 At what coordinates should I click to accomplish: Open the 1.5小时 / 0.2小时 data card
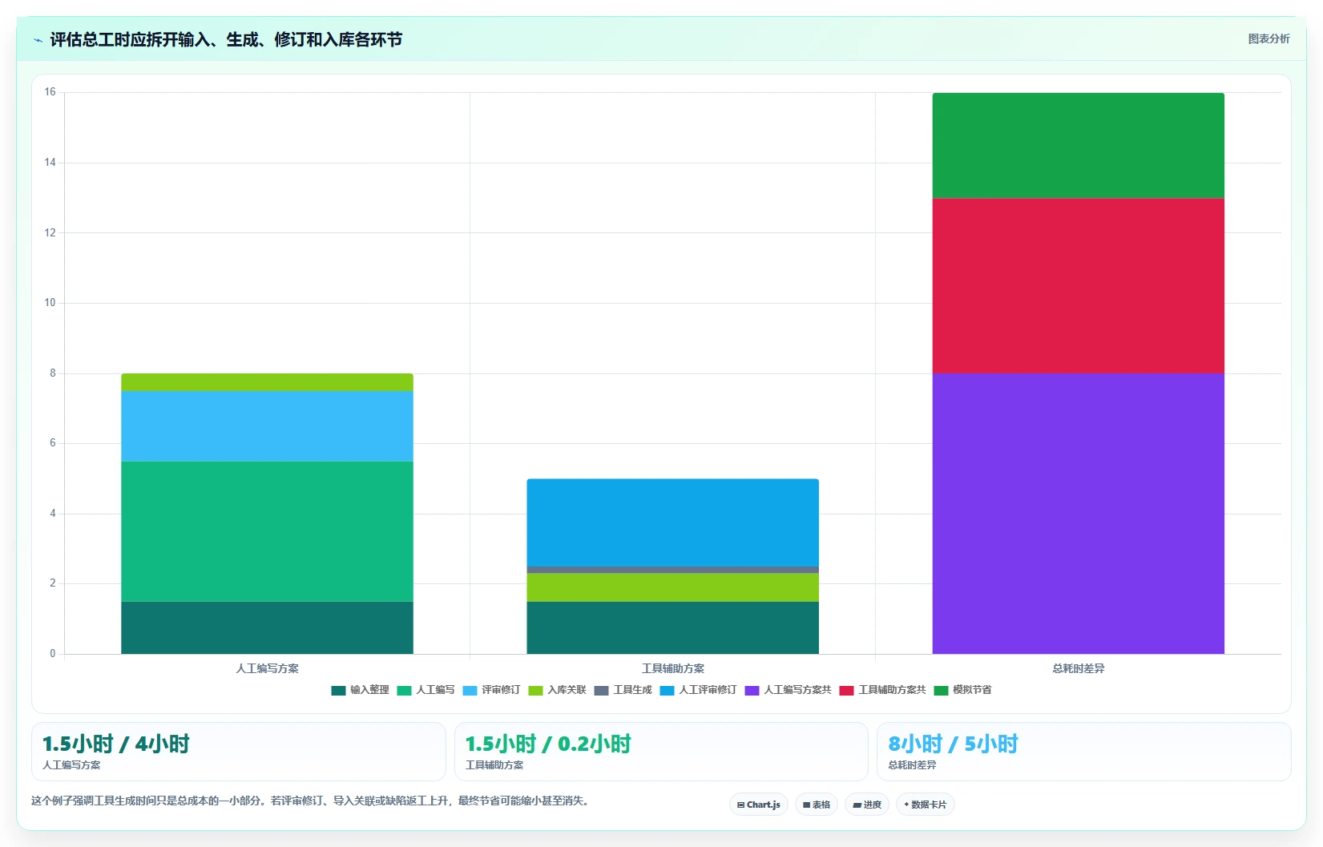[661, 752]
